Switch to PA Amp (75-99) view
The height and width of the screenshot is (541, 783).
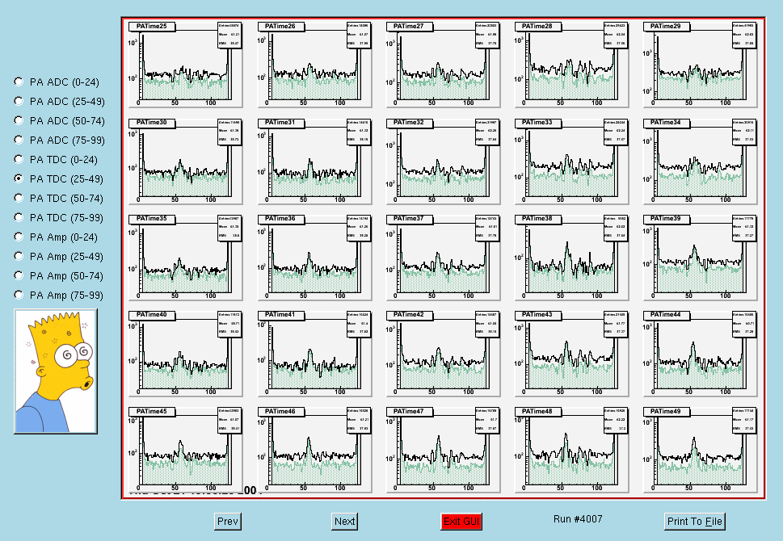coord(19,295)
